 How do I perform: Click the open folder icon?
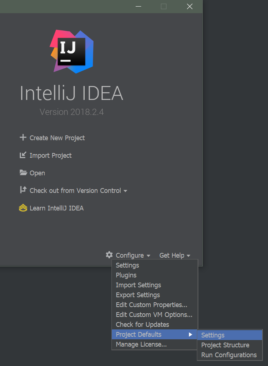pyautogui.click(x=23, y=173)
